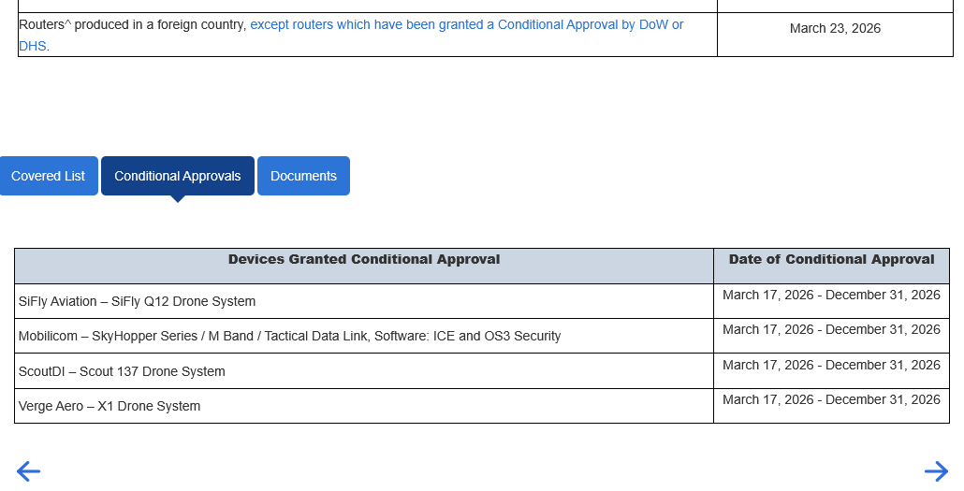
Task: Click the Date of Conditional Approval header
Action: pyautogui.click(x=832, y=267)
